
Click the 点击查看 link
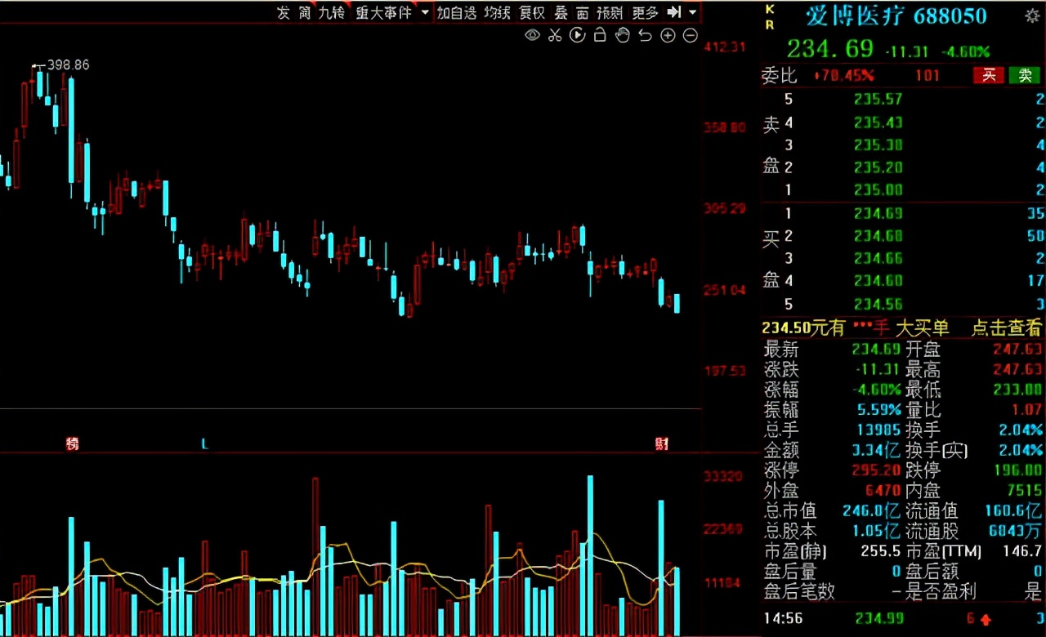click(x=1006, y=327)
